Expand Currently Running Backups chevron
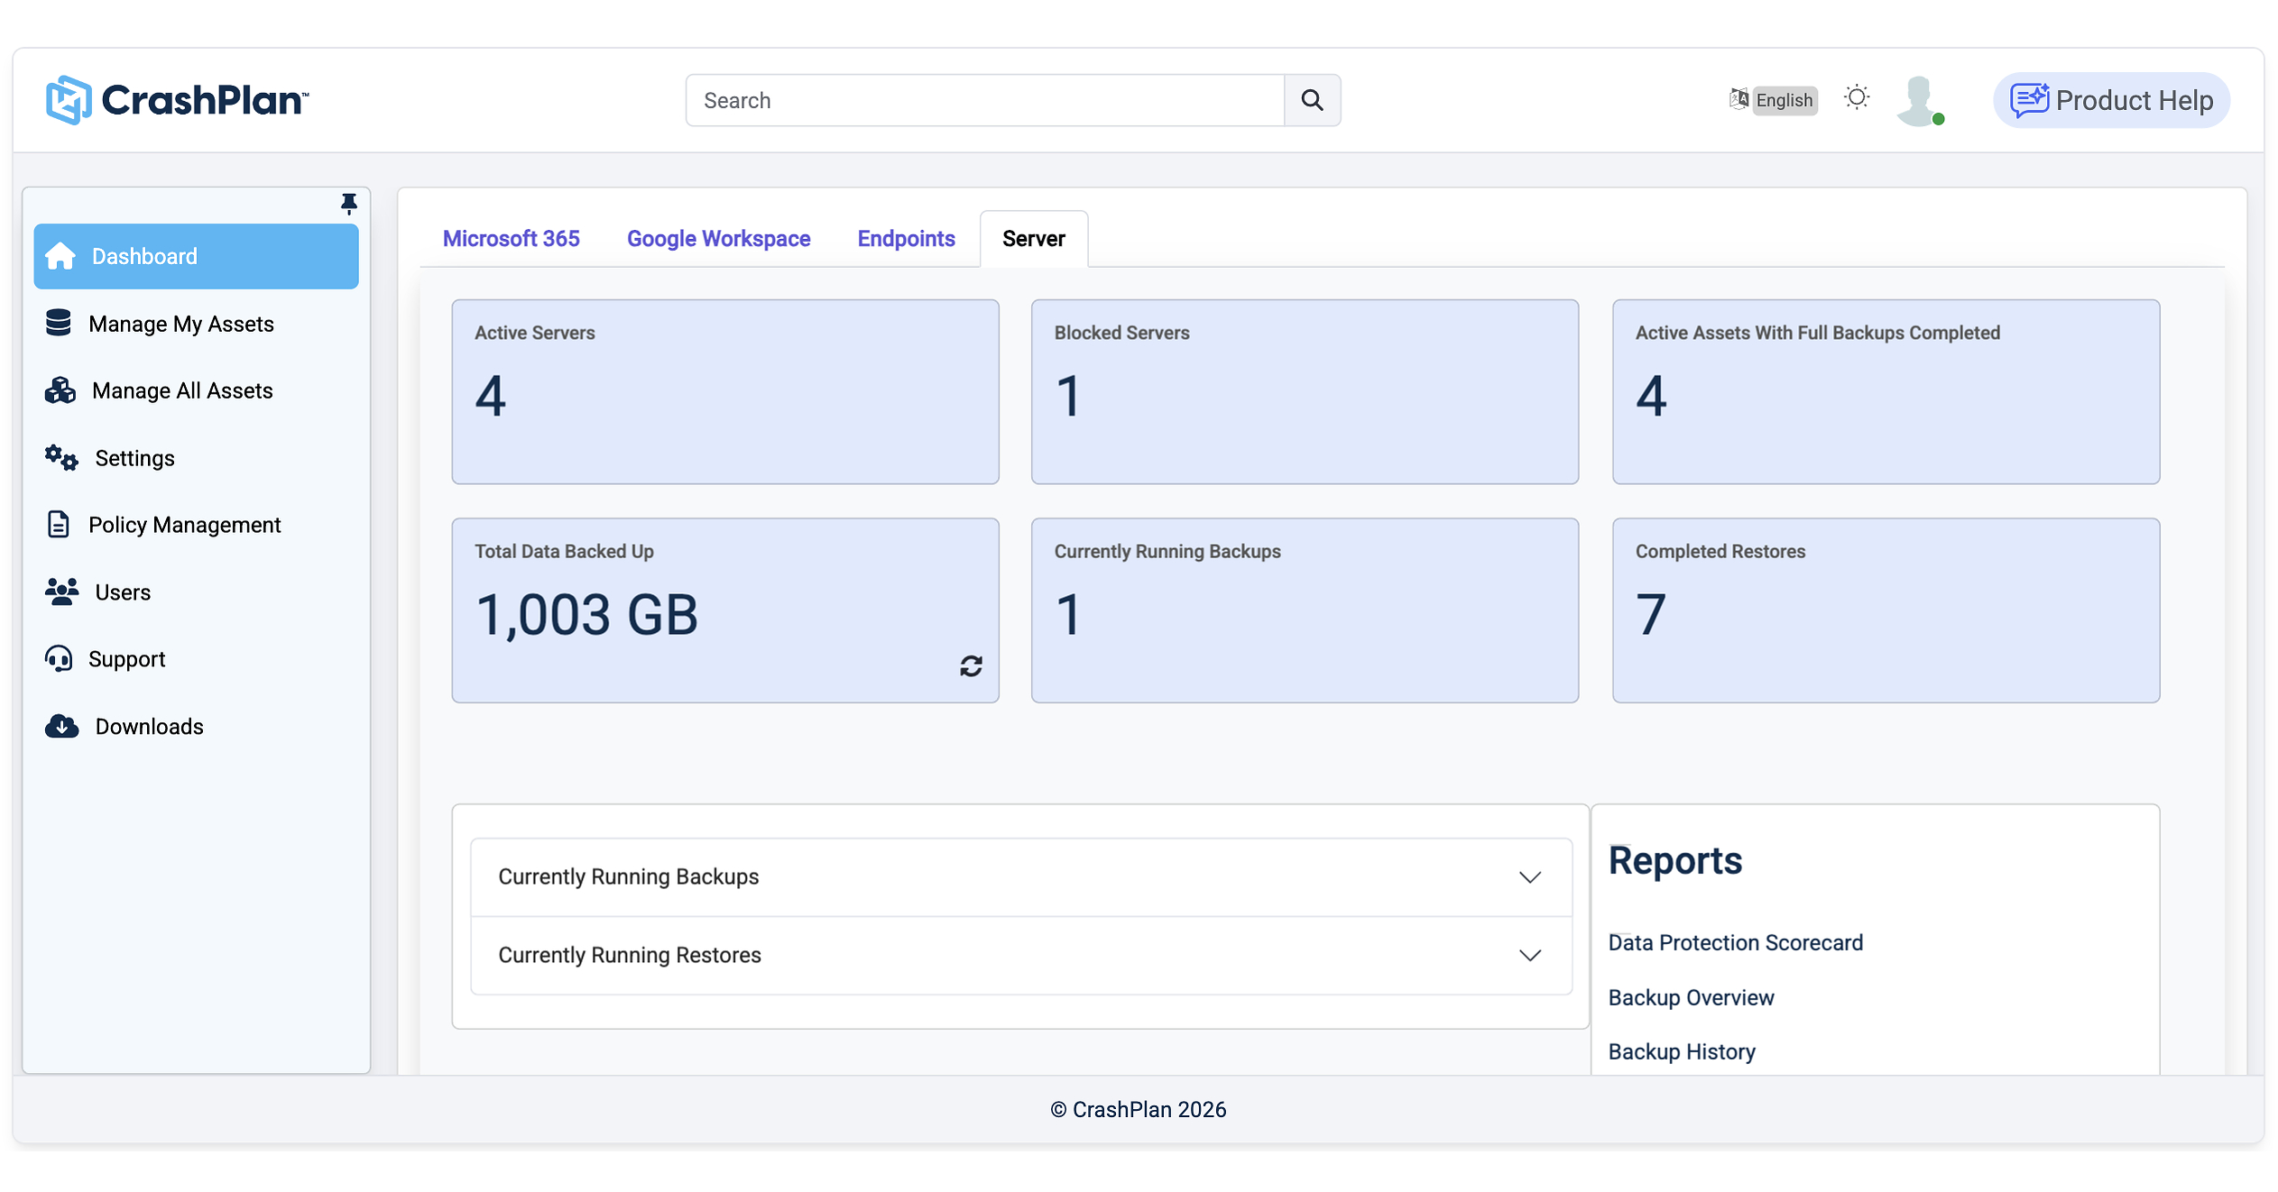This screenshot has width=2278, height=1192. coord(1529,877)
